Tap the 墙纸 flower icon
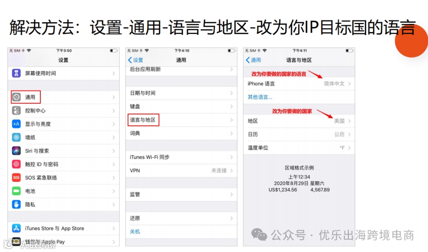 click(x=16, y=137)
